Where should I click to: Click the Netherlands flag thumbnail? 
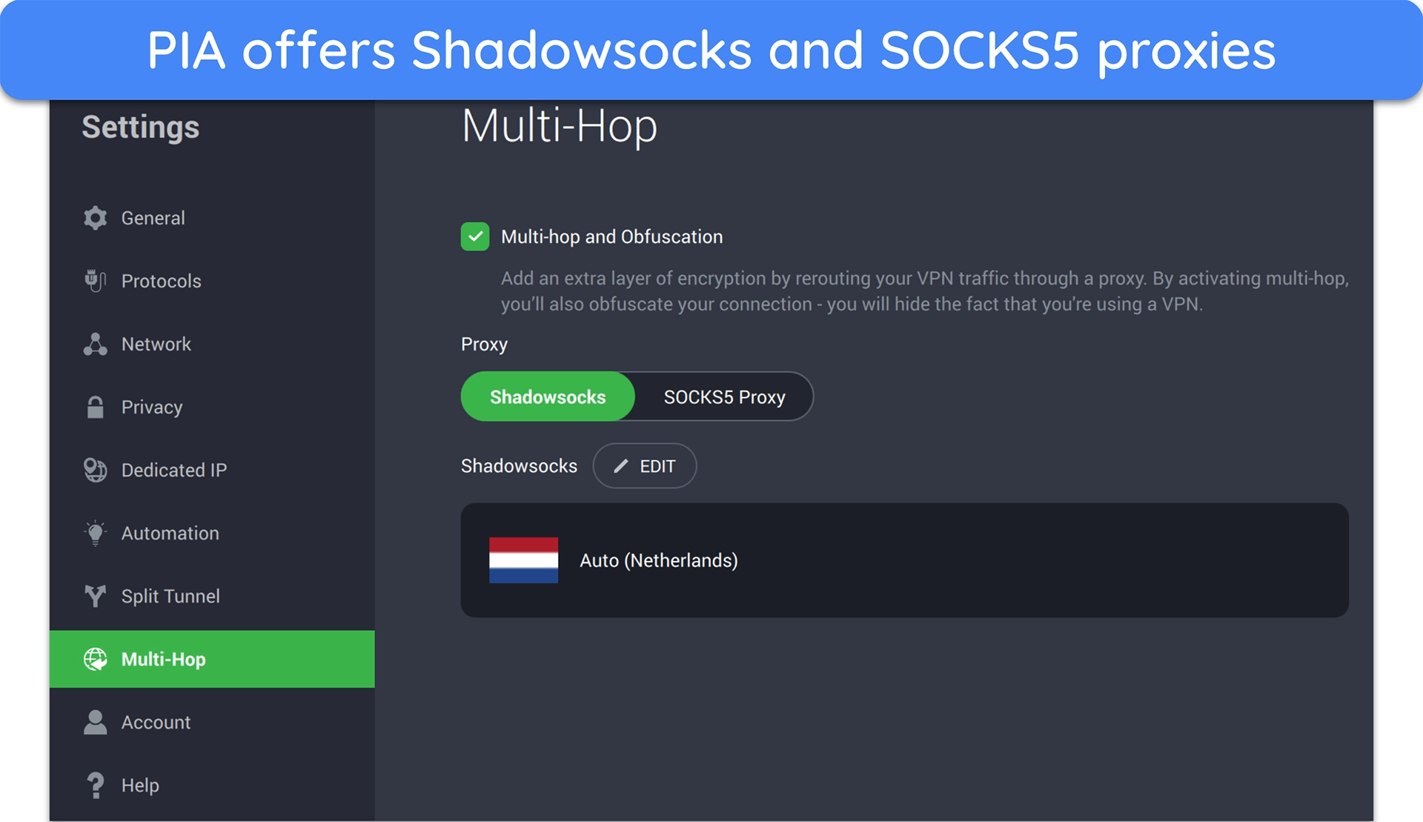click(x=523, y=560)
